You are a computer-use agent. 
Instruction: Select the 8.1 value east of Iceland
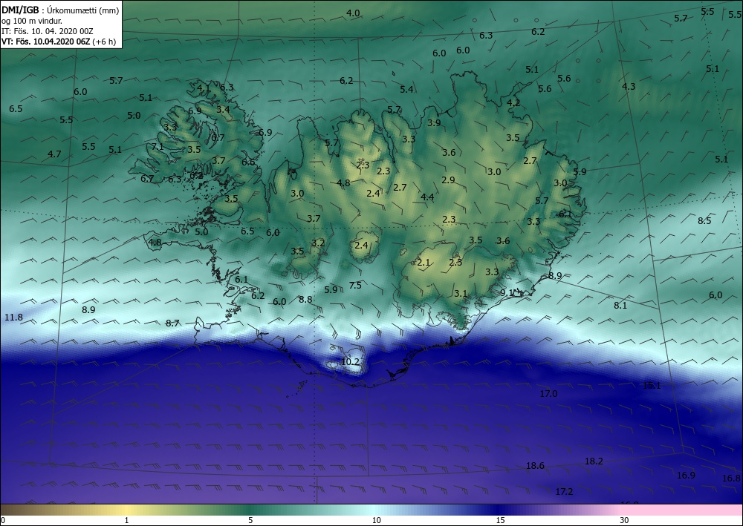pyautogui.click(x=620, y=306)
